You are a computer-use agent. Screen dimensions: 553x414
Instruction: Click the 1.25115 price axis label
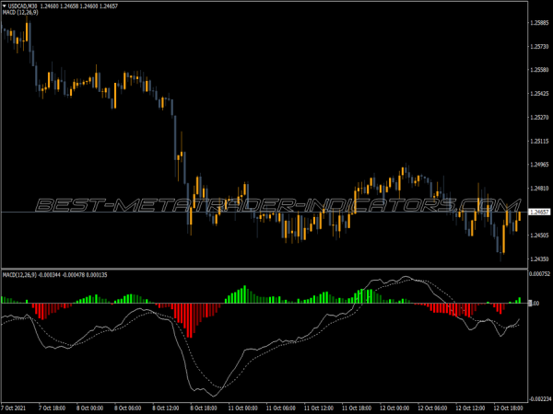(x=539, y=141)
